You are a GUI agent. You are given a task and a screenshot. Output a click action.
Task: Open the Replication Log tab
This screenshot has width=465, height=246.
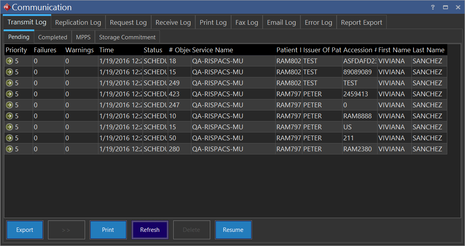coord(78,22)
